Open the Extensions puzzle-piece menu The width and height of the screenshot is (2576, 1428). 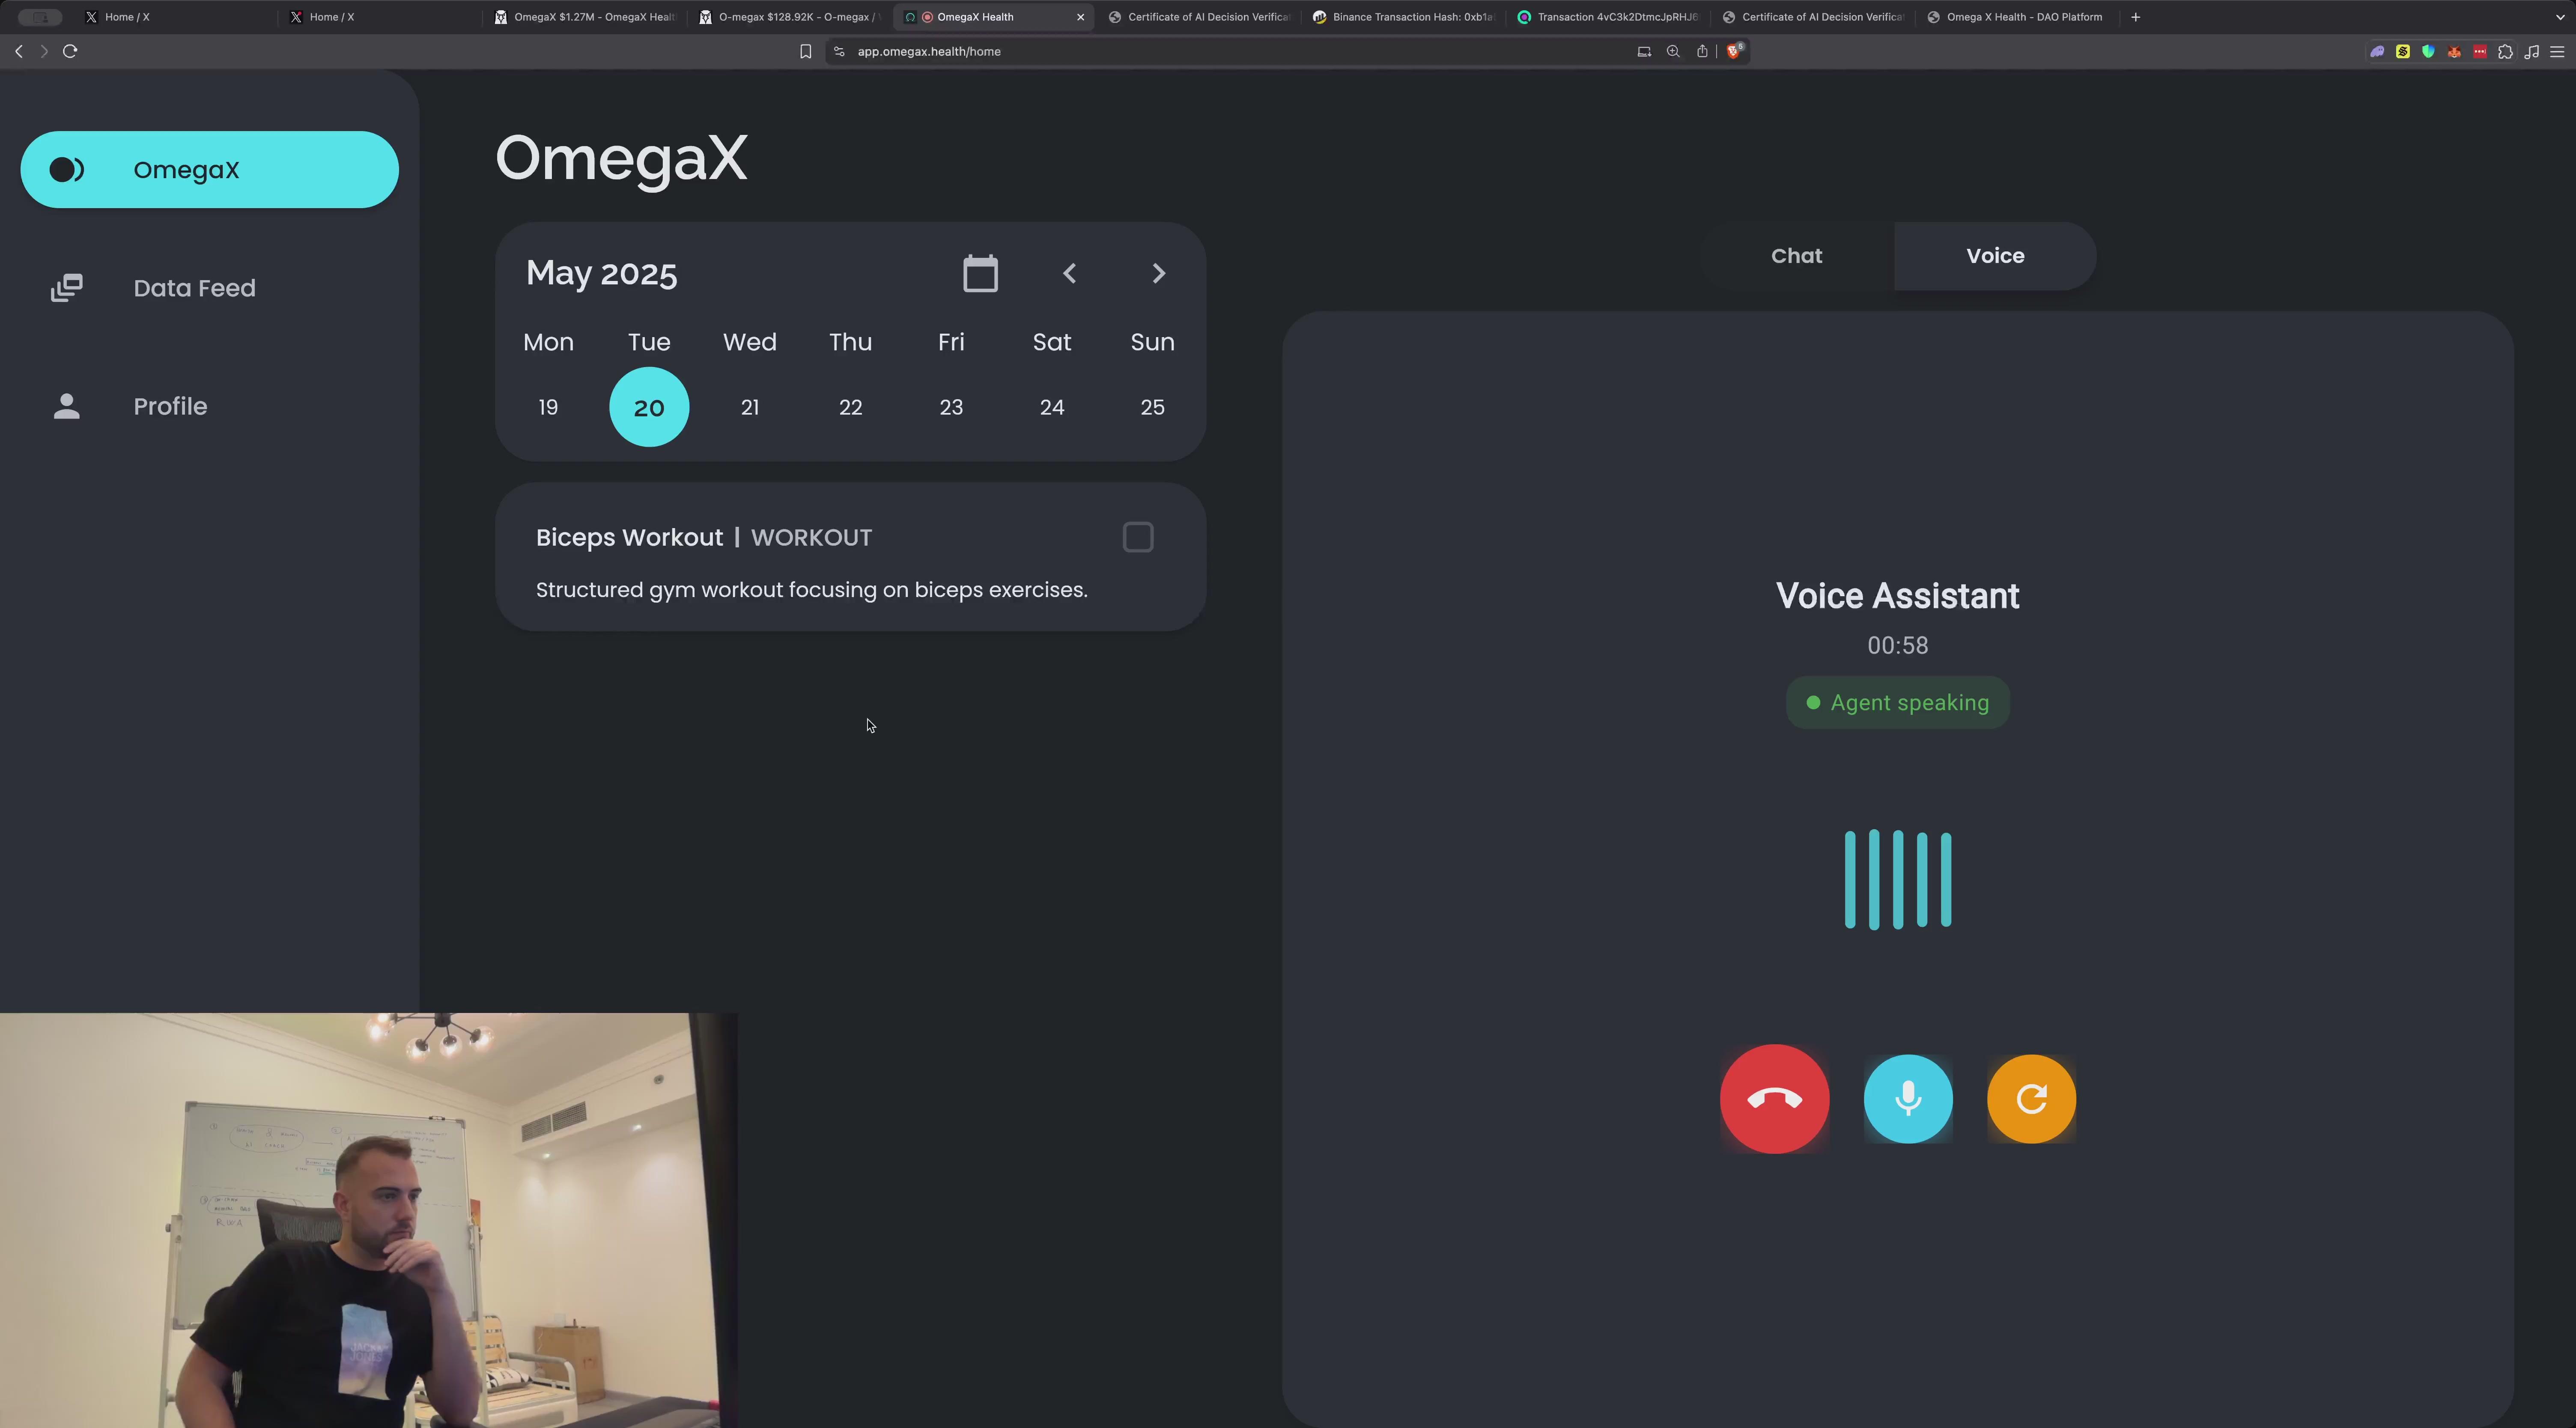click(2505, 52)
